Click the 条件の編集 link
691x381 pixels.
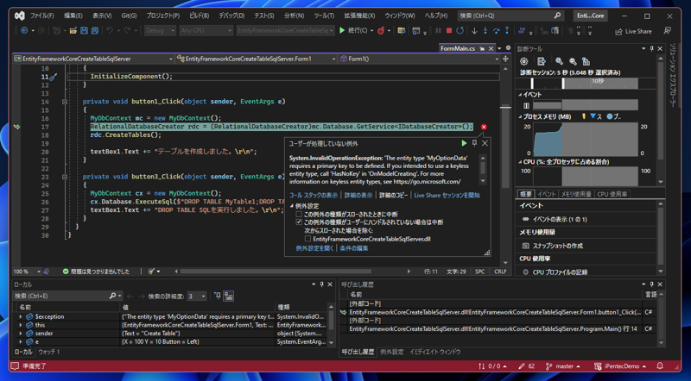point(354,248)
